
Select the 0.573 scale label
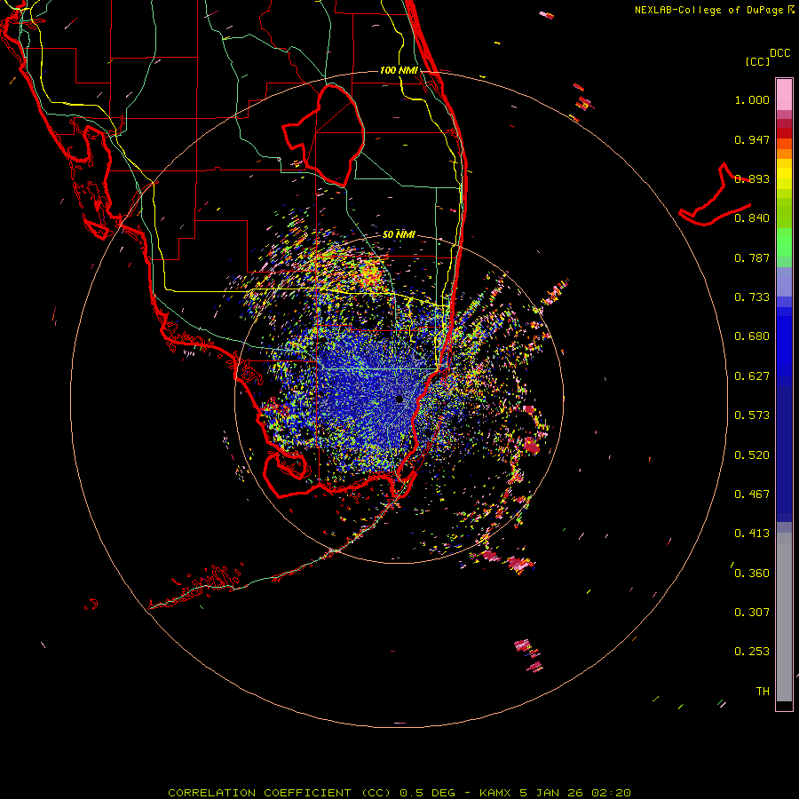pyautogui.click(x=752, y=415)
